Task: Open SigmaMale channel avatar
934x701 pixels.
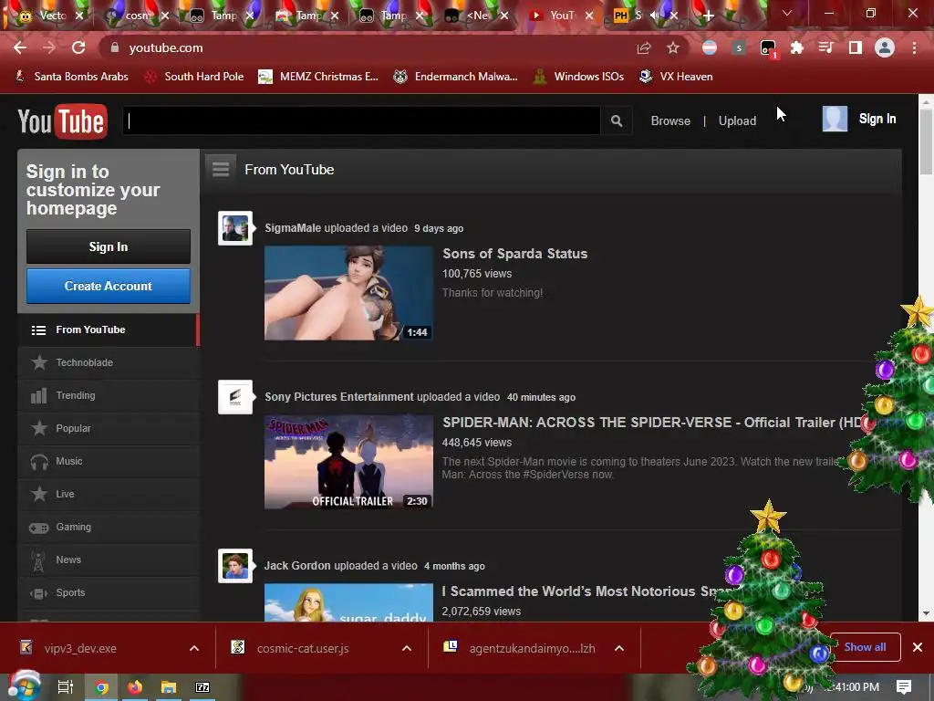Action: [234, 228]
